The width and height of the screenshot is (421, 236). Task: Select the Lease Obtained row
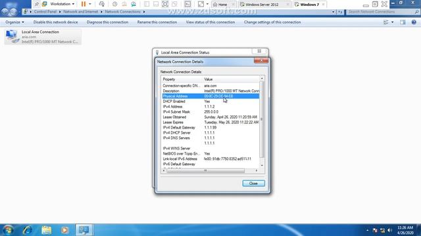(x=210, y=117)
